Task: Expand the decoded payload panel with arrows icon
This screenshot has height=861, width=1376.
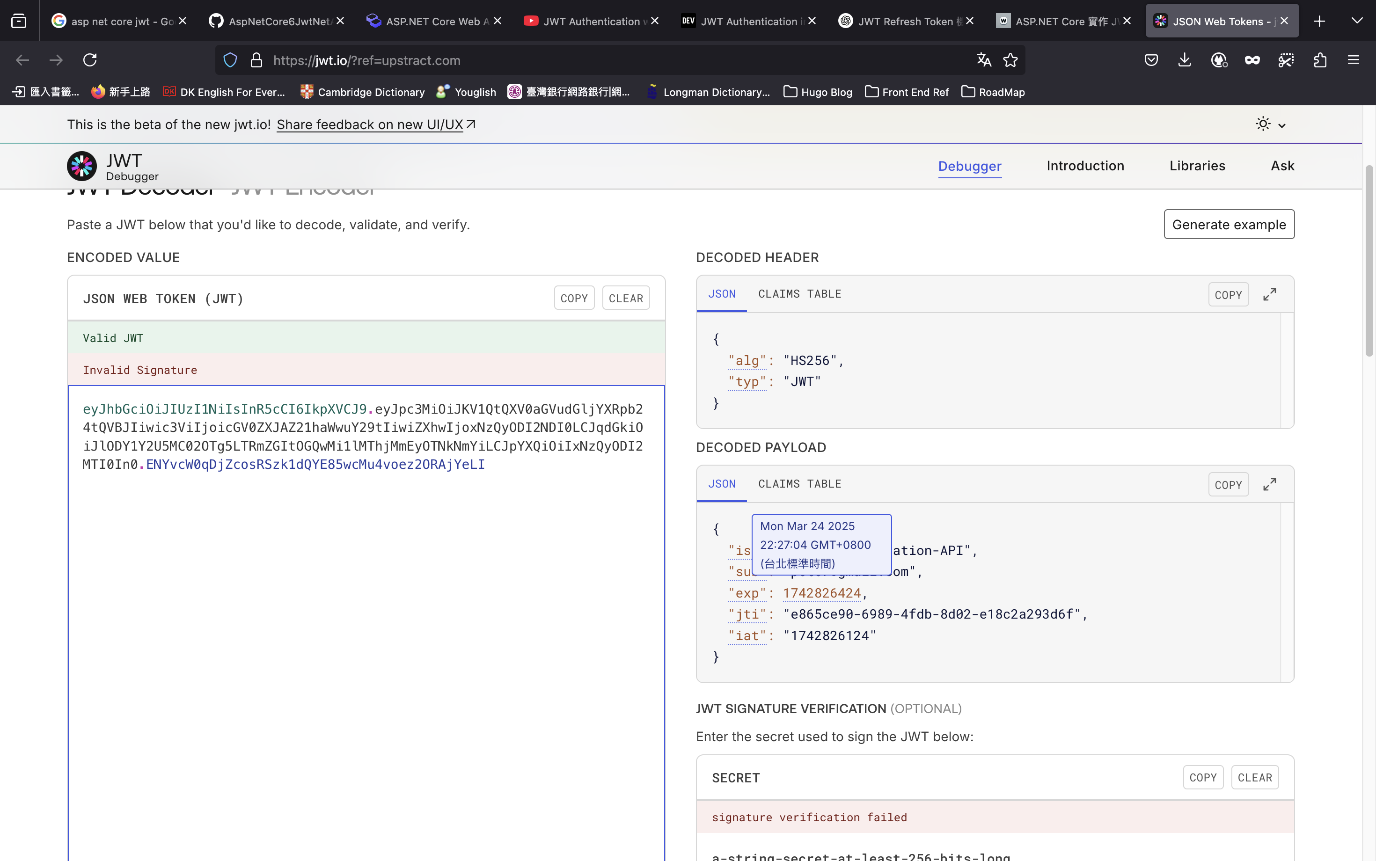Action: [x=1269, y=485]
